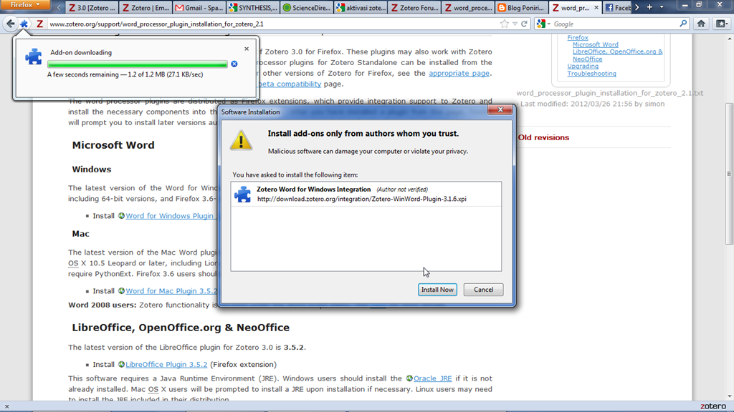Open the search engine selector dropdown

click(543, 24)
